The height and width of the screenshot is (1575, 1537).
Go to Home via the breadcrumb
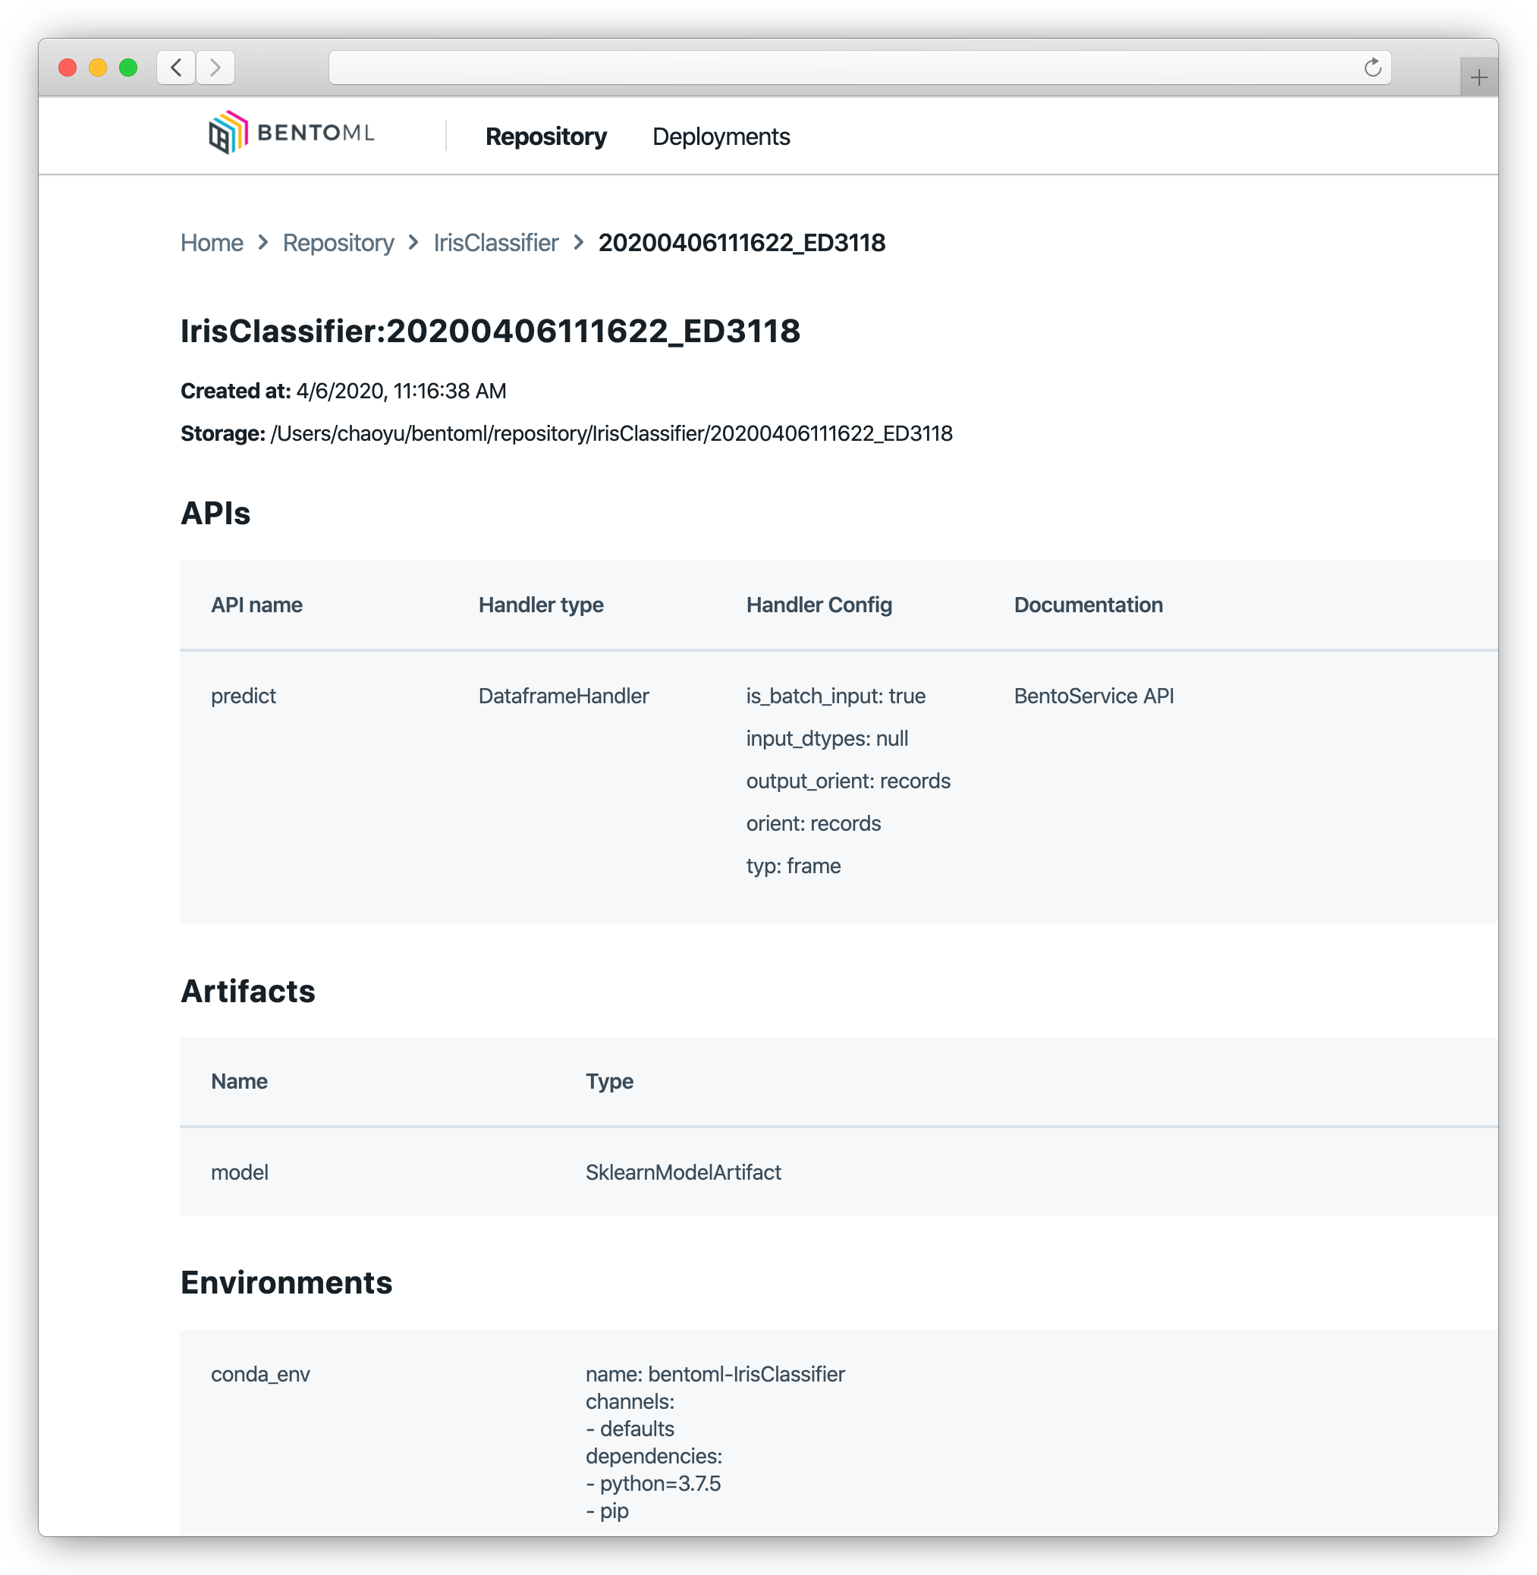(x=212, y=242)
